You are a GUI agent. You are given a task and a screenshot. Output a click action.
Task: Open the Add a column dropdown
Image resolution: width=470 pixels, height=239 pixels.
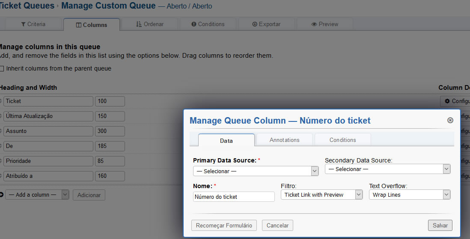point(37,195)
